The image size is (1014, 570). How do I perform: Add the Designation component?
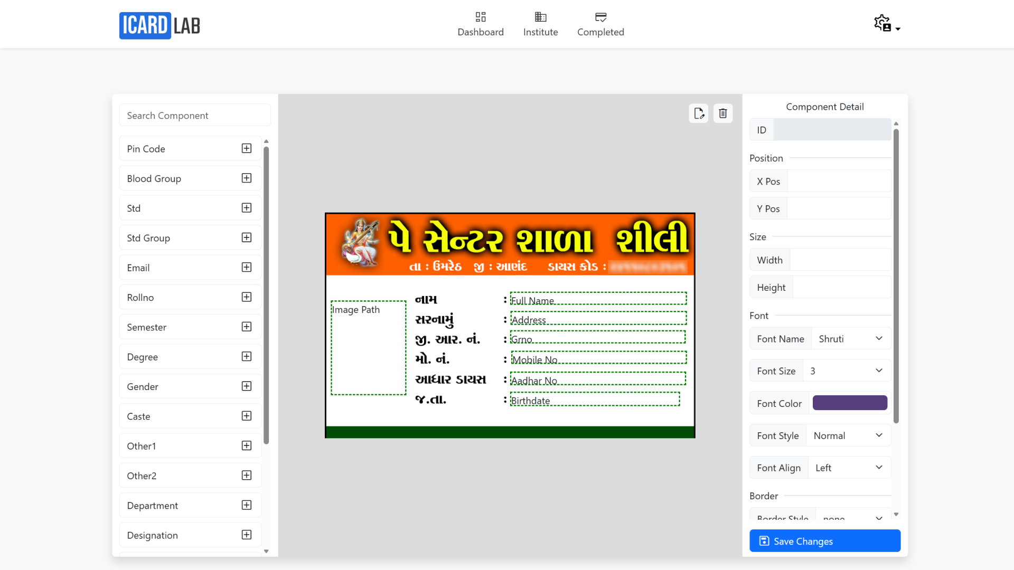point(247,535)
